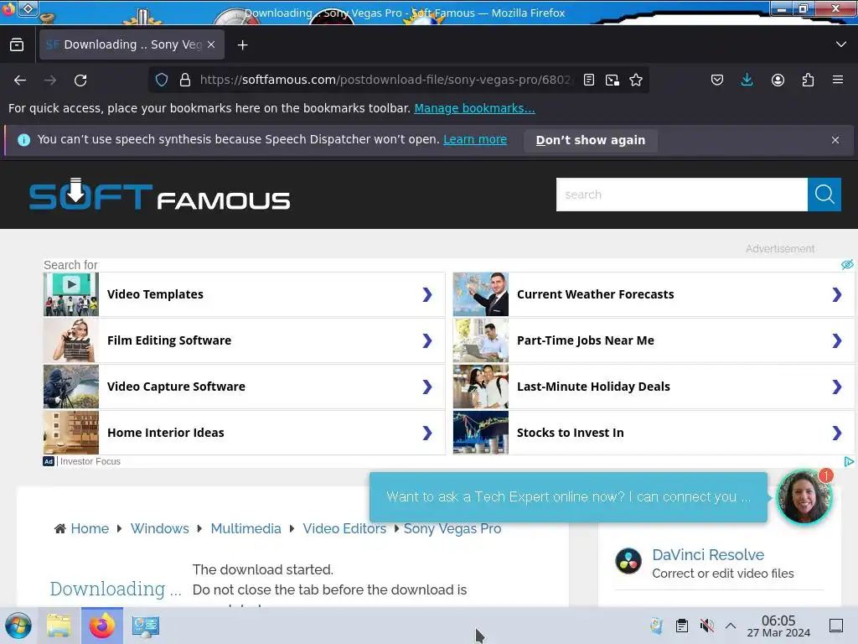
Task: Open the Firefox hamburger application menu
Action: (x=838, y=80)
